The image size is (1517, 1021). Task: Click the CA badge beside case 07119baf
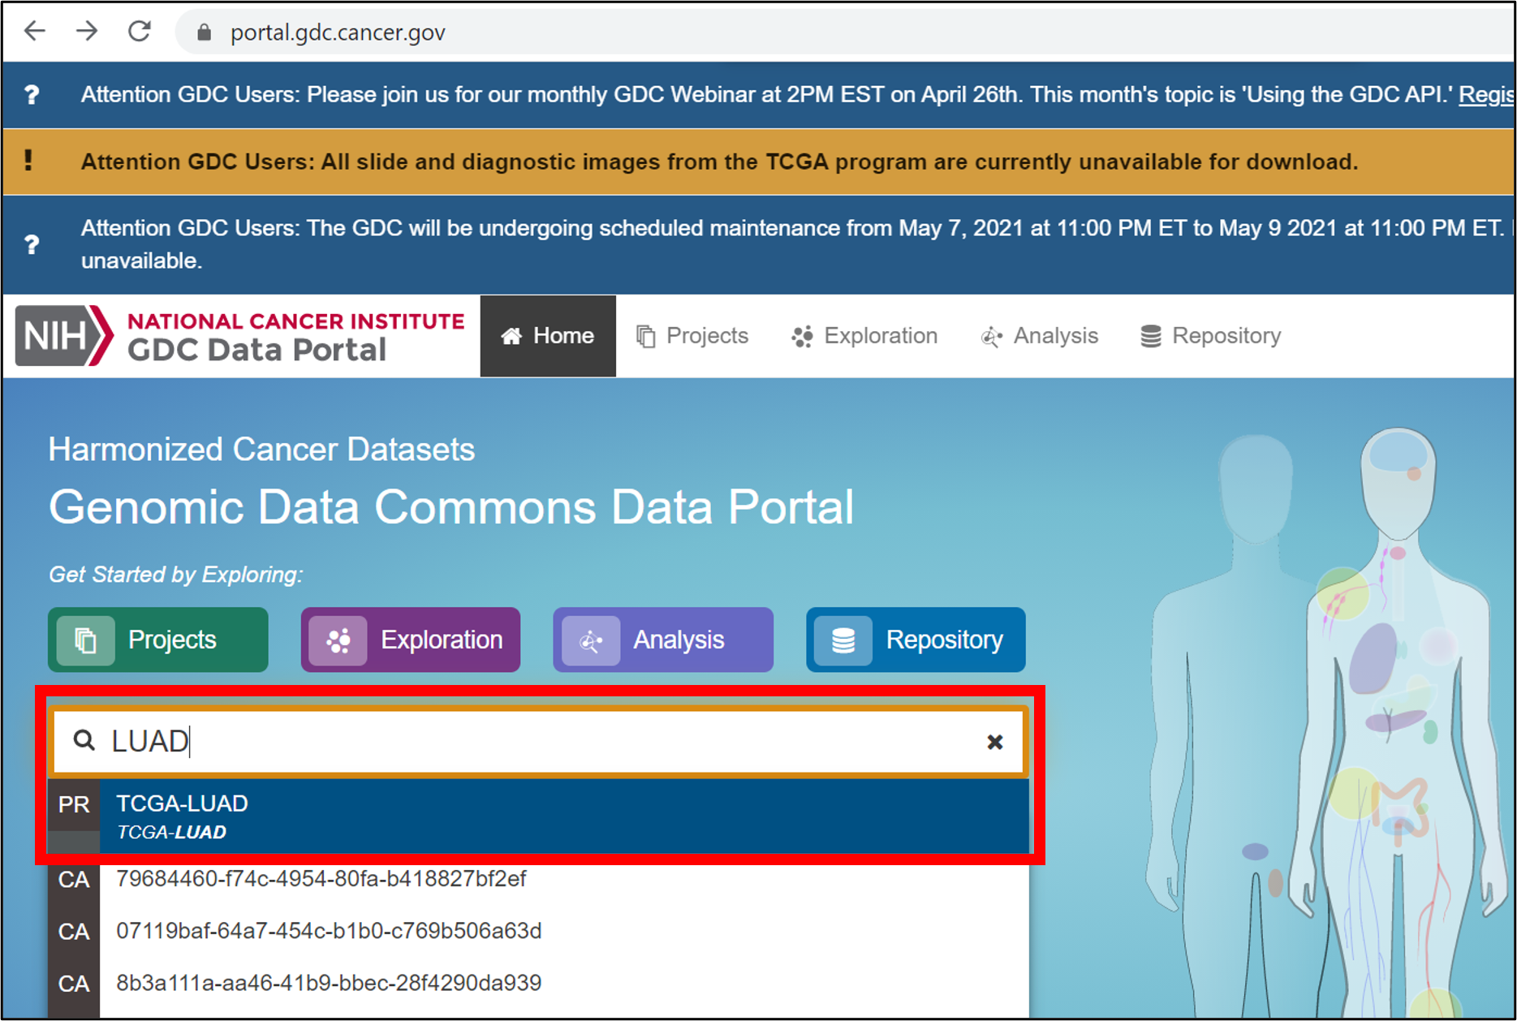coord(74,931)
